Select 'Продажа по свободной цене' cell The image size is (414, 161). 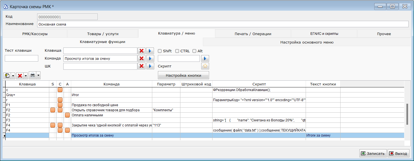click(x=111, y=105)
